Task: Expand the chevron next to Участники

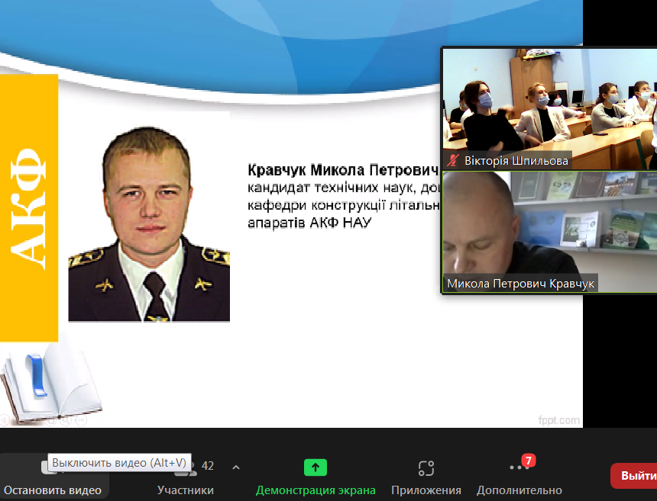Action: click(x=236, y=467)
